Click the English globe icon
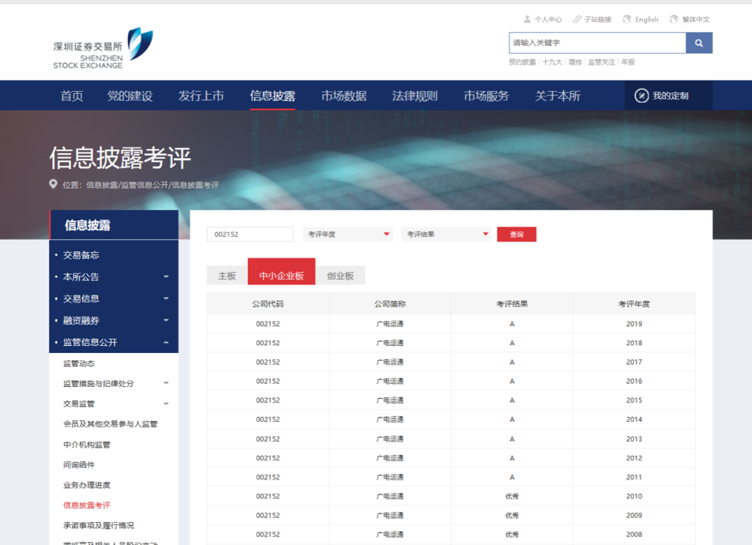 click(x=627, y=19)
